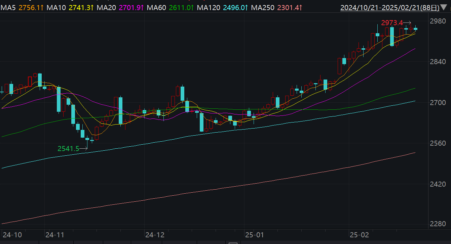Click the 2420 price axis label
Viewport: 451px width, 244px height.
coord(438,184)
